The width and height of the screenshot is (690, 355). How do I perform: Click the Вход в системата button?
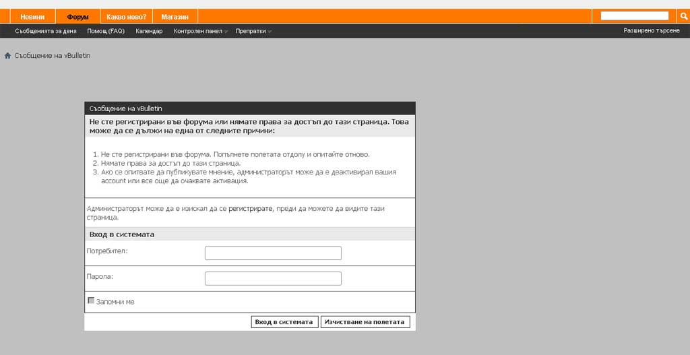(284, 322)
